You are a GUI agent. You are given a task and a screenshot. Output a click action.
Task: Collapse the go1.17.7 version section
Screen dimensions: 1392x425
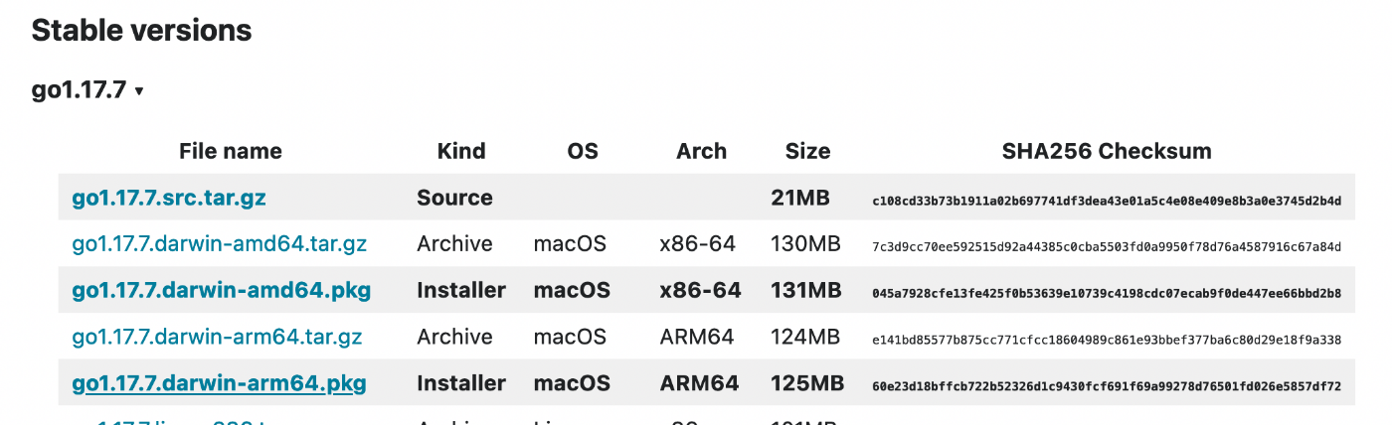(x=87, y=90)
